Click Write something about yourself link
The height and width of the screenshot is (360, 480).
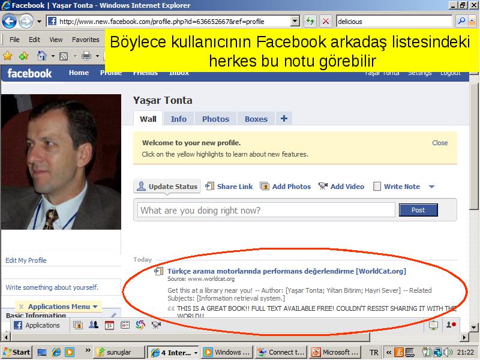tap(52, 287)
